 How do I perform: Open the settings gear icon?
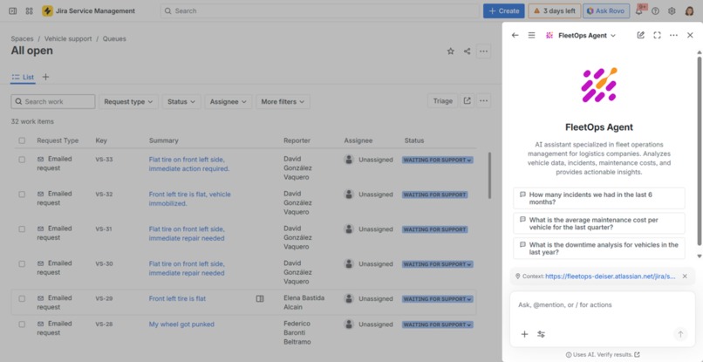pos(672,10)
